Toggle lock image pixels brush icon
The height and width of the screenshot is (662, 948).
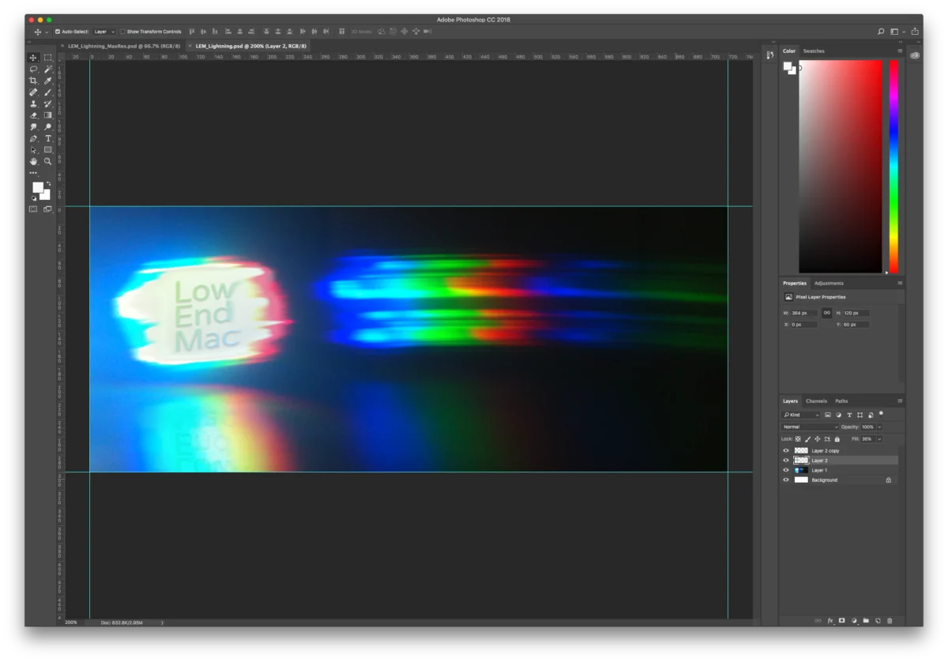pos(807,438)
